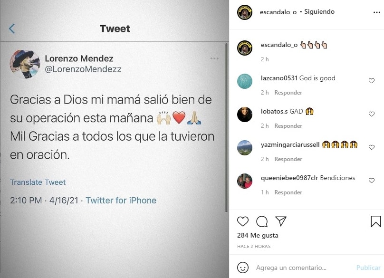Open emoji picker in comment box

243,268
